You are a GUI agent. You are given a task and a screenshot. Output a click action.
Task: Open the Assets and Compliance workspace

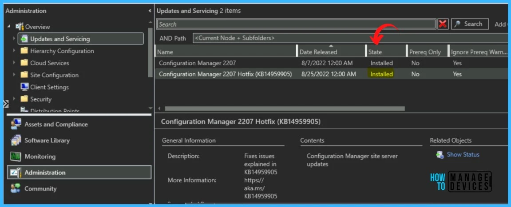(79, 124)
